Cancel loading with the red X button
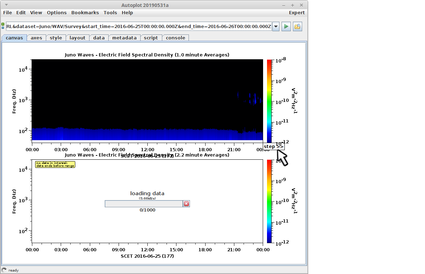 tap(186, 204)
